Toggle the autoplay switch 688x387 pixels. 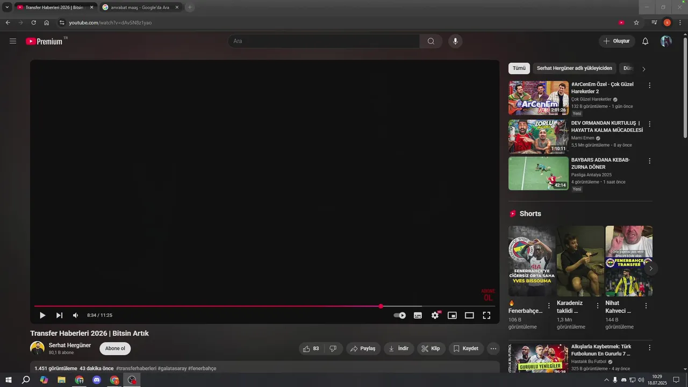(x=400, y=316)
